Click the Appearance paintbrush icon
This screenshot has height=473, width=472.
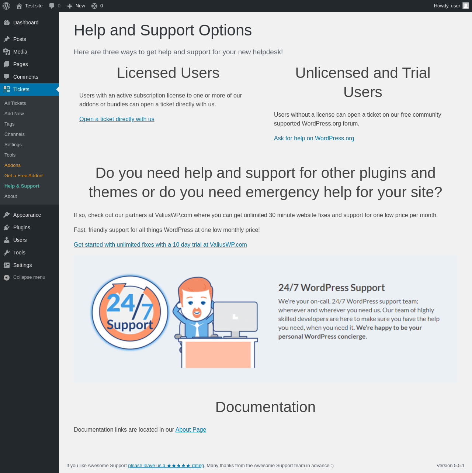[7, 215]
